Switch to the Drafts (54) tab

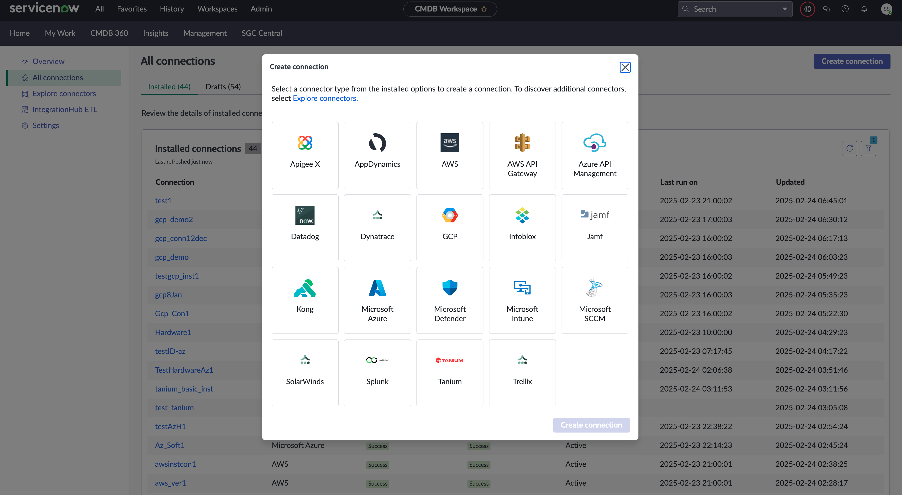point(223,87)
